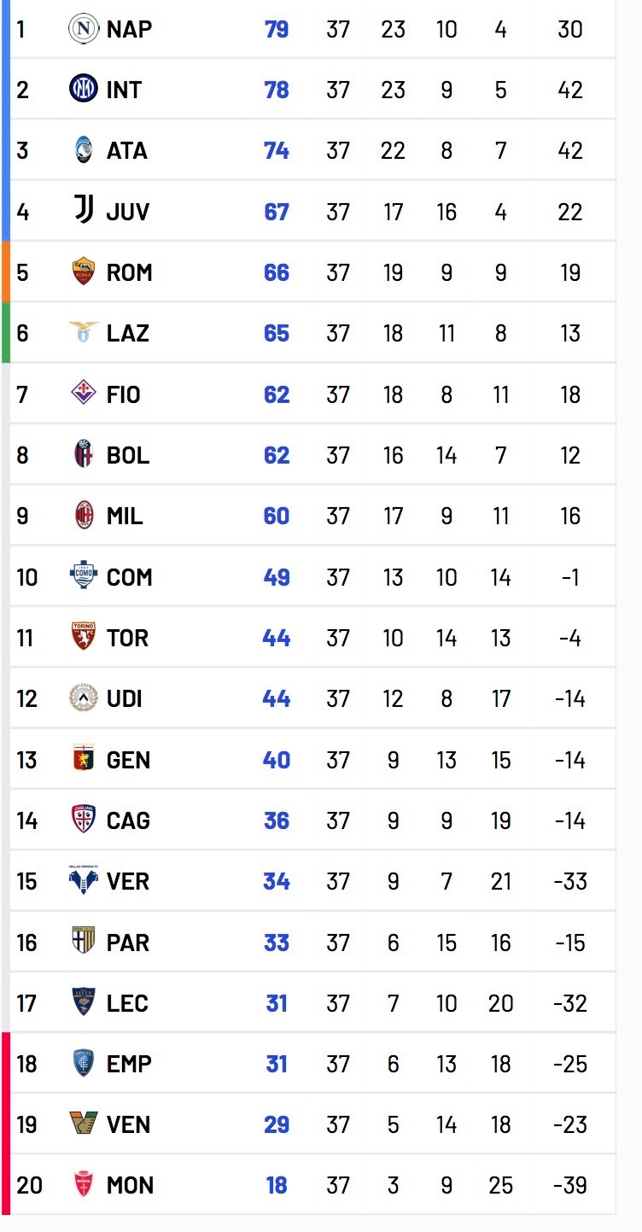Click the Fiorentina crest icon
This screenshot has width=642, height=1232.
(x=84, y=394)
